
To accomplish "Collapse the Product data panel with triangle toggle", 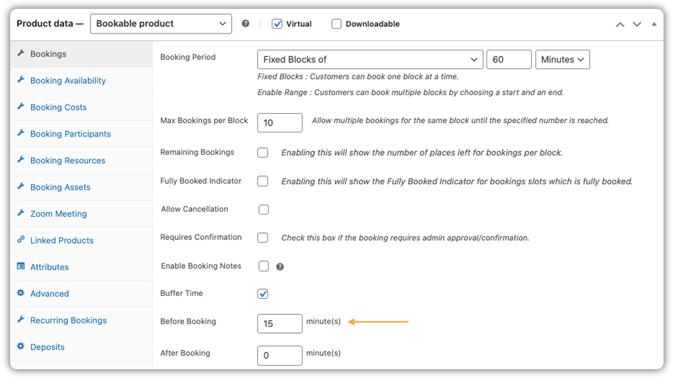I will tap(654, 24).
